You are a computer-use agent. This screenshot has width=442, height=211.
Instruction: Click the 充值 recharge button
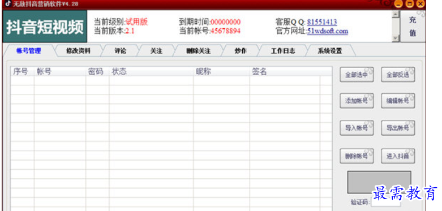click(x=413, y=27)
